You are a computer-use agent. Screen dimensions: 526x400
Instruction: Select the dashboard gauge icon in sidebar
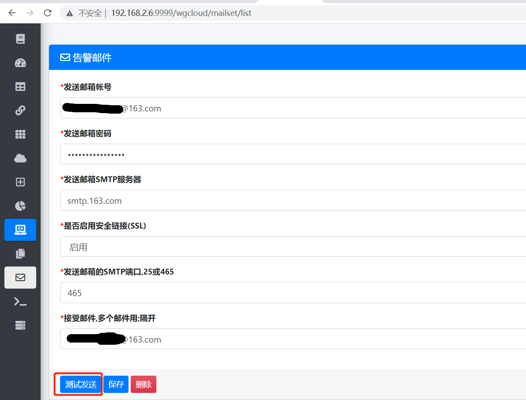coord(20,63)
